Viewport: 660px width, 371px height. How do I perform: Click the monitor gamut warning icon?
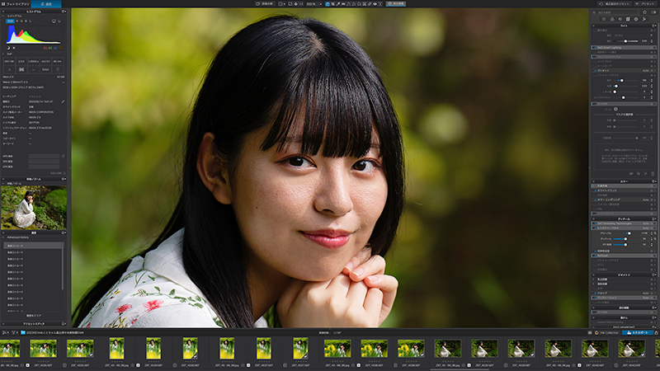click(x=54, y=21)
